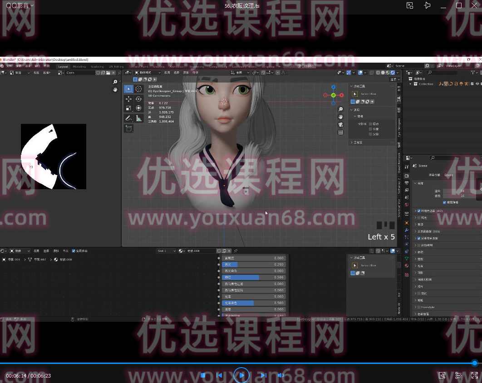
Task: Activate the Move tool in the left toolbar
Action: 129,99
